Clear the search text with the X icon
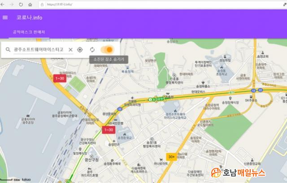Viewport: 287px width, 183px height. (x=70, y=49)
